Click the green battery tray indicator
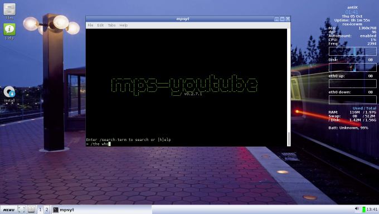The width and height of the screenshot is (379, 214). coord(364,209)
